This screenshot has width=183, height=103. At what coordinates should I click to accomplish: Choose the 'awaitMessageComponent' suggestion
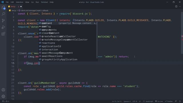[x=68, y=53]
